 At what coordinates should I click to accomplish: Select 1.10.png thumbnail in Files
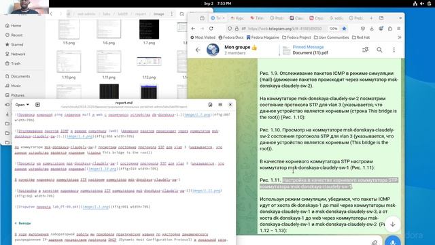click(x=69, y=62)
